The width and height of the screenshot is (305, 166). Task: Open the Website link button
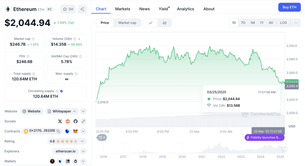(x=32, y=111)
